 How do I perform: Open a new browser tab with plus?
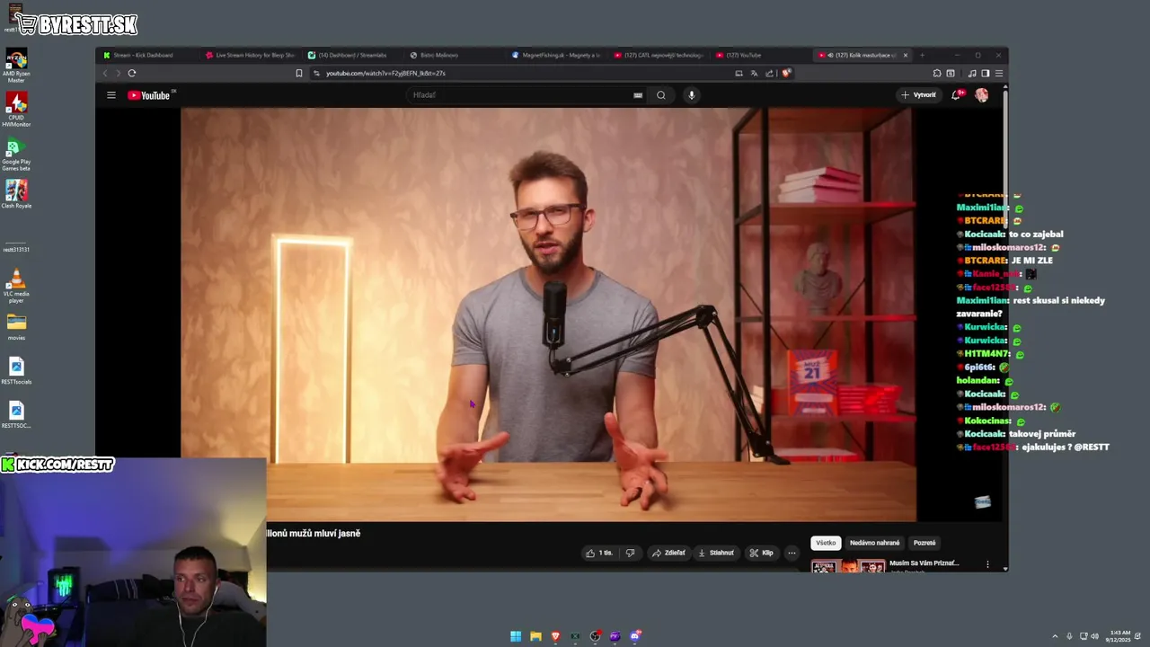922,55
